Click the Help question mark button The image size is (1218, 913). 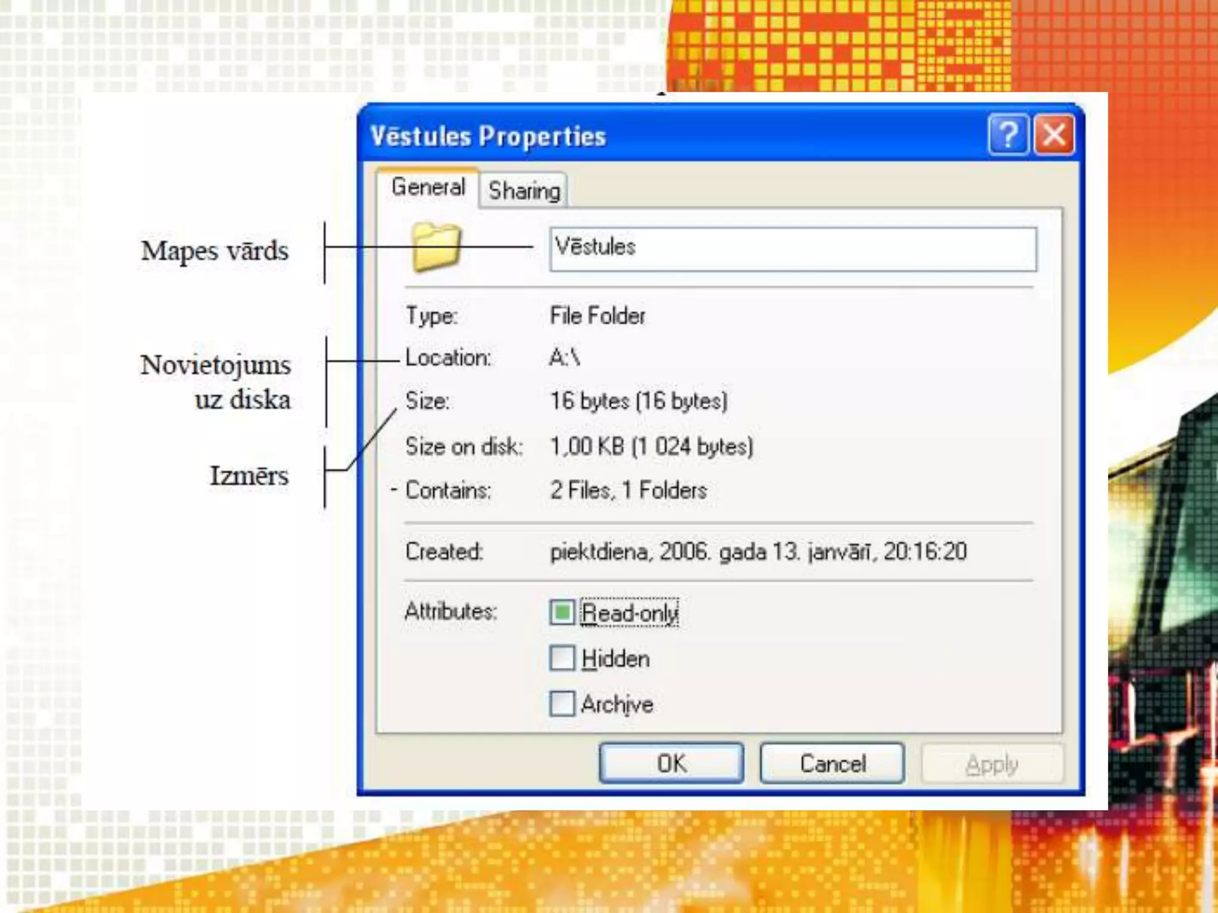pos(1007,135)
